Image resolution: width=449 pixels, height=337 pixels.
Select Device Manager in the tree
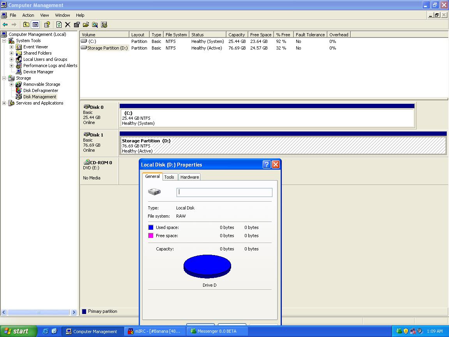click(38, 72)
